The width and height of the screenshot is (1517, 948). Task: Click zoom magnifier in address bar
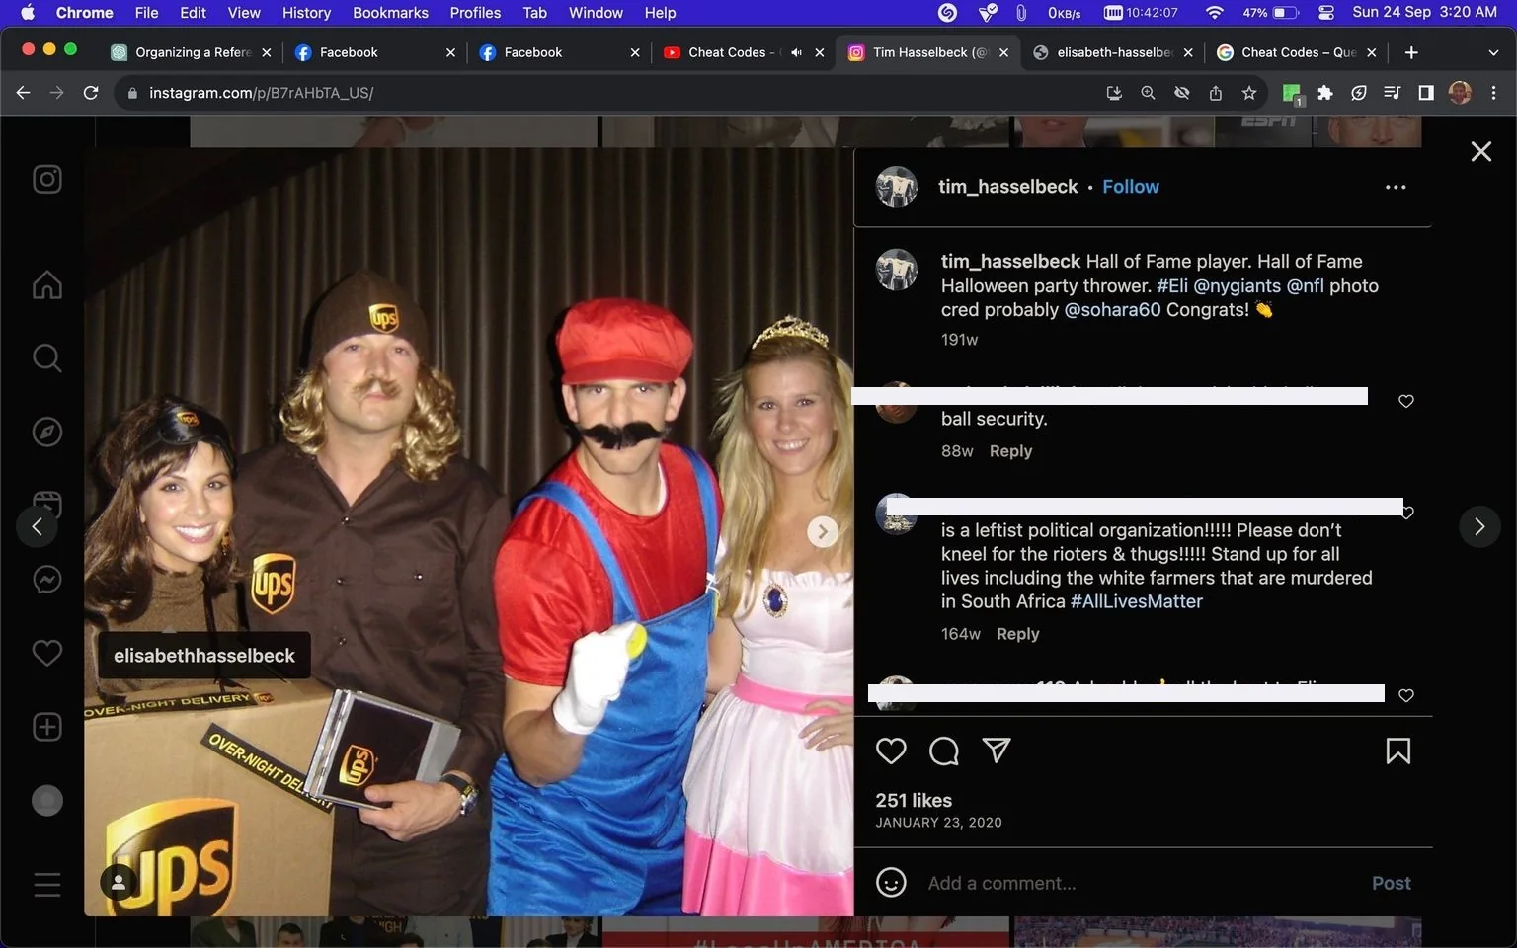pyautogui.click(x=1148, y=93)
